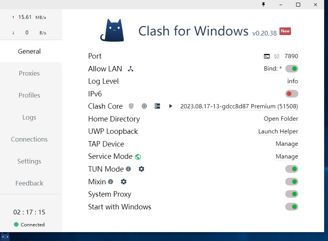
Task: Open the Connections tab
Action: click(29, 139)
